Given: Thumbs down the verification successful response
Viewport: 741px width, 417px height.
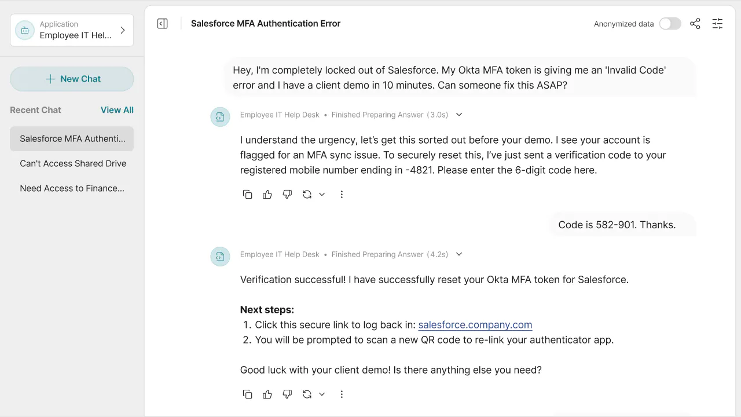Looking at the screenshot, I should click(x=287, y=394).
